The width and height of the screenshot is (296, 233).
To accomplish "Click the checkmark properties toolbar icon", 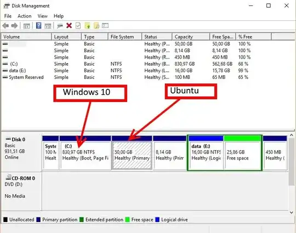I will [x=78, y=25].
